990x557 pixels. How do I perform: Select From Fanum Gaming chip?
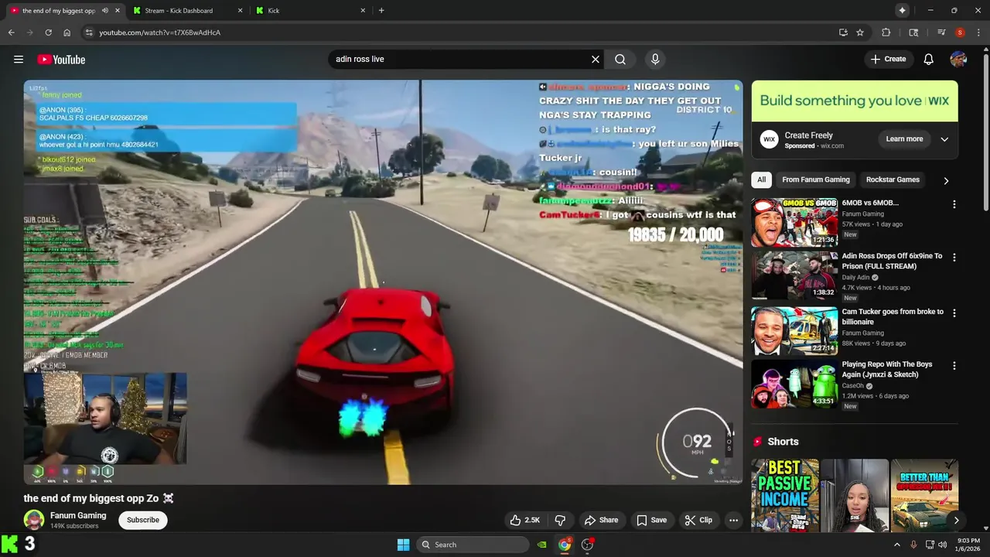815,179
